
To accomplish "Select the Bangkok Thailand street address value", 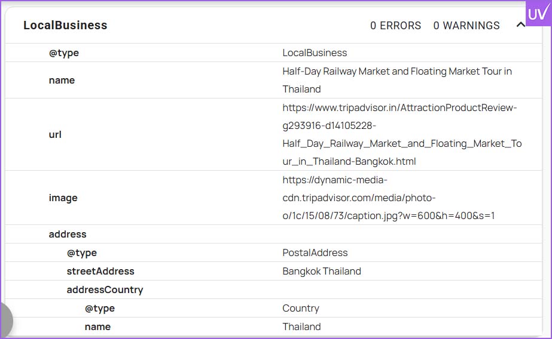I will [321, 271].
